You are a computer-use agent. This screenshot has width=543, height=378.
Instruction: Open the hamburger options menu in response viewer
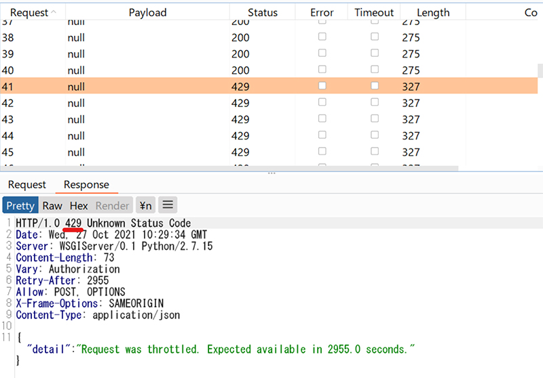[168, 205]
